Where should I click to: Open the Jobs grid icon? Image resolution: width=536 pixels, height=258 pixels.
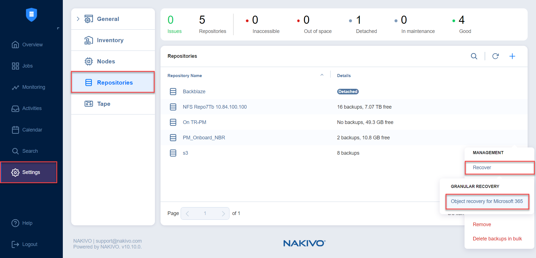[15, 66]
